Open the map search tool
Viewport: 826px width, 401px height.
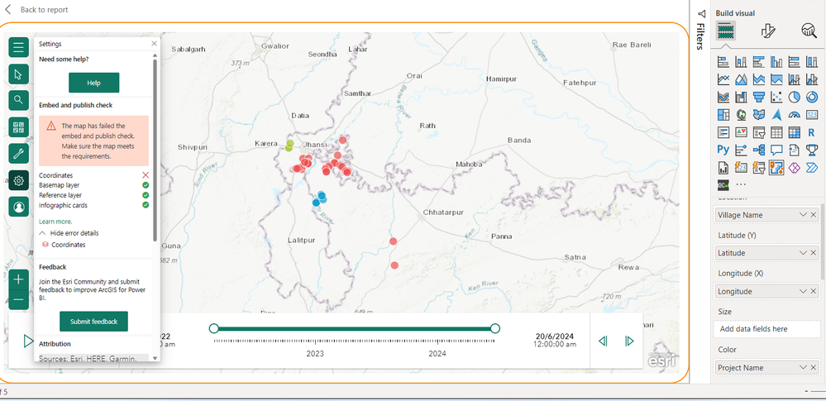[18, 100]
